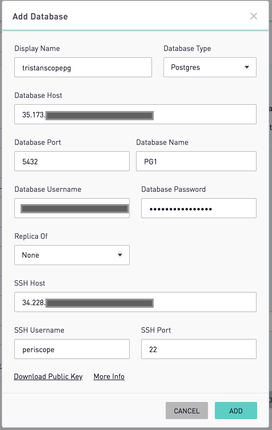Viewport: 272px width, 430px height.
Task: Focus the Database Username input
Action: click(x=72, y=208)
